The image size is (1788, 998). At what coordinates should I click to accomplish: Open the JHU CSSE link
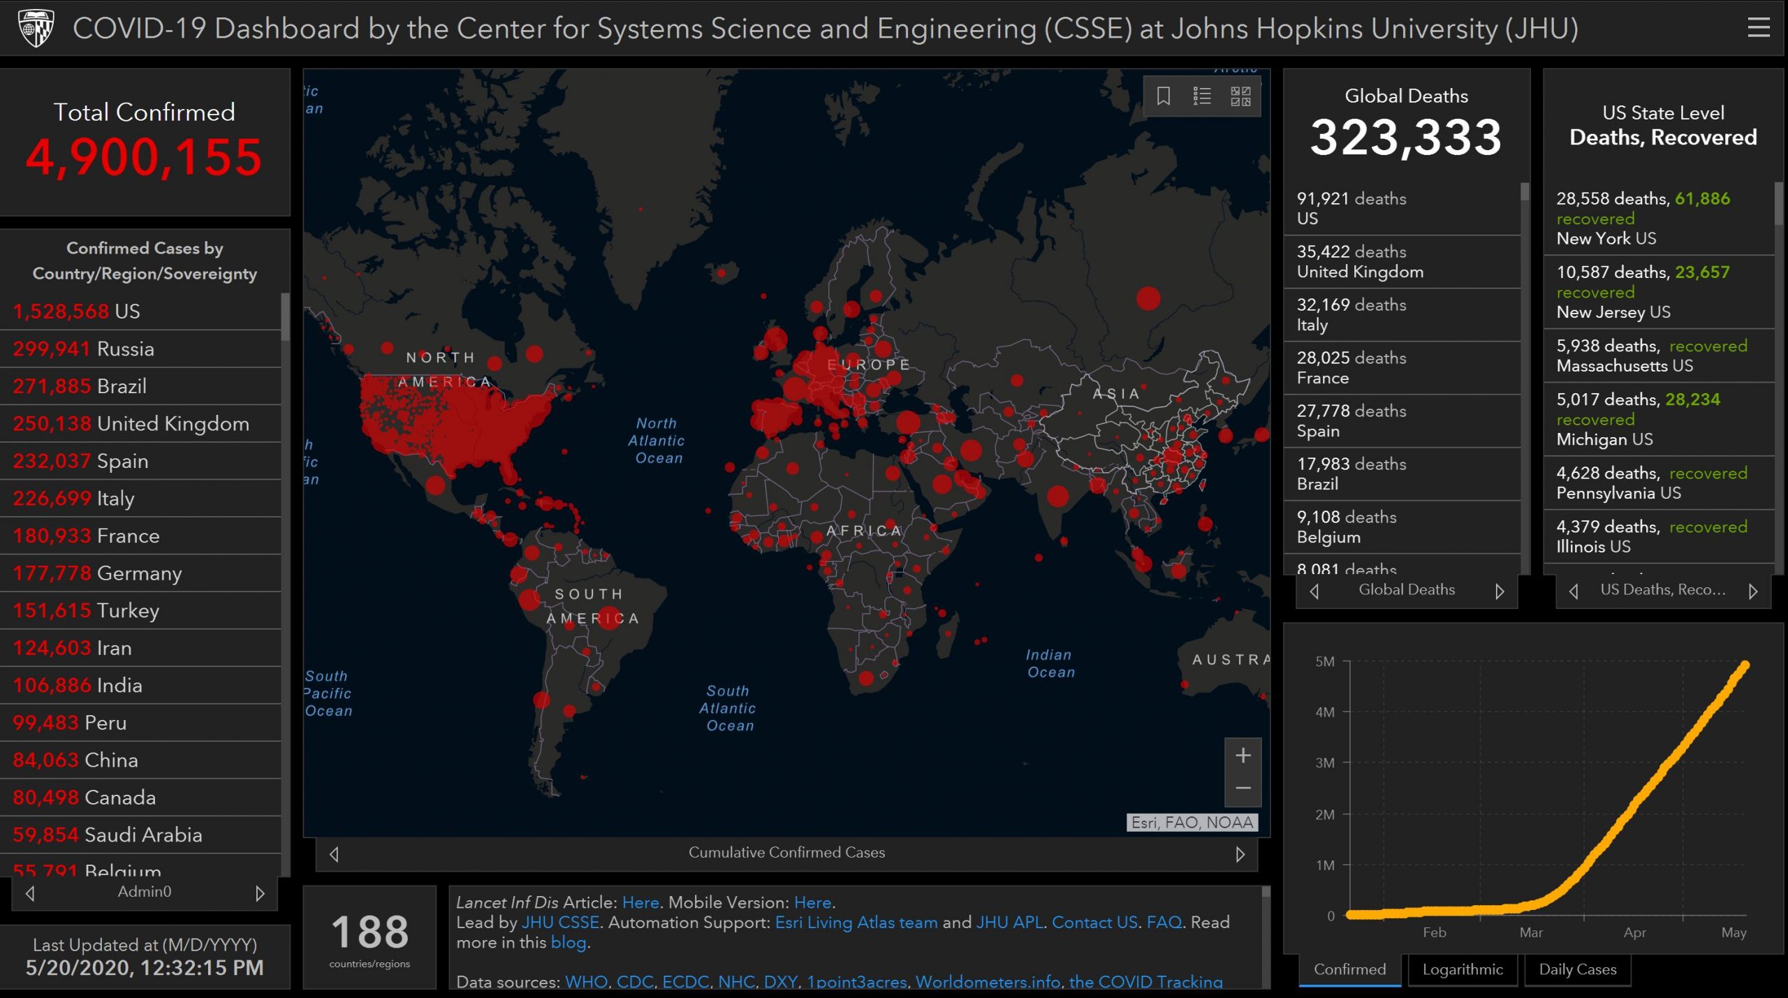pyautogui.click(x=560, y=923)
